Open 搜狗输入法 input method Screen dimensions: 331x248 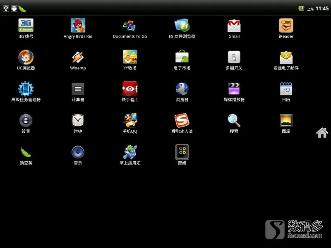[x=182, y=123]
